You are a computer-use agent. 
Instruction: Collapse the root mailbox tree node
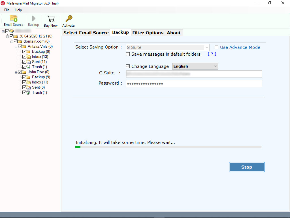(3, 32)
